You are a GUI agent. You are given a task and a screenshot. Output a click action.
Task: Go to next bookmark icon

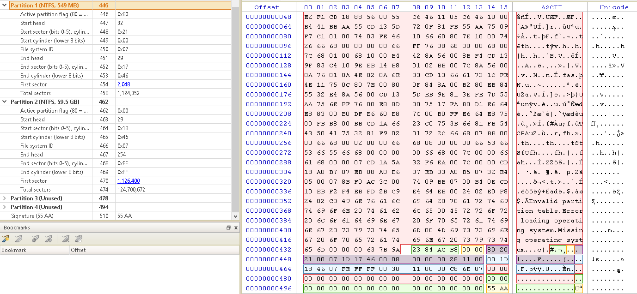click(48, 239)
